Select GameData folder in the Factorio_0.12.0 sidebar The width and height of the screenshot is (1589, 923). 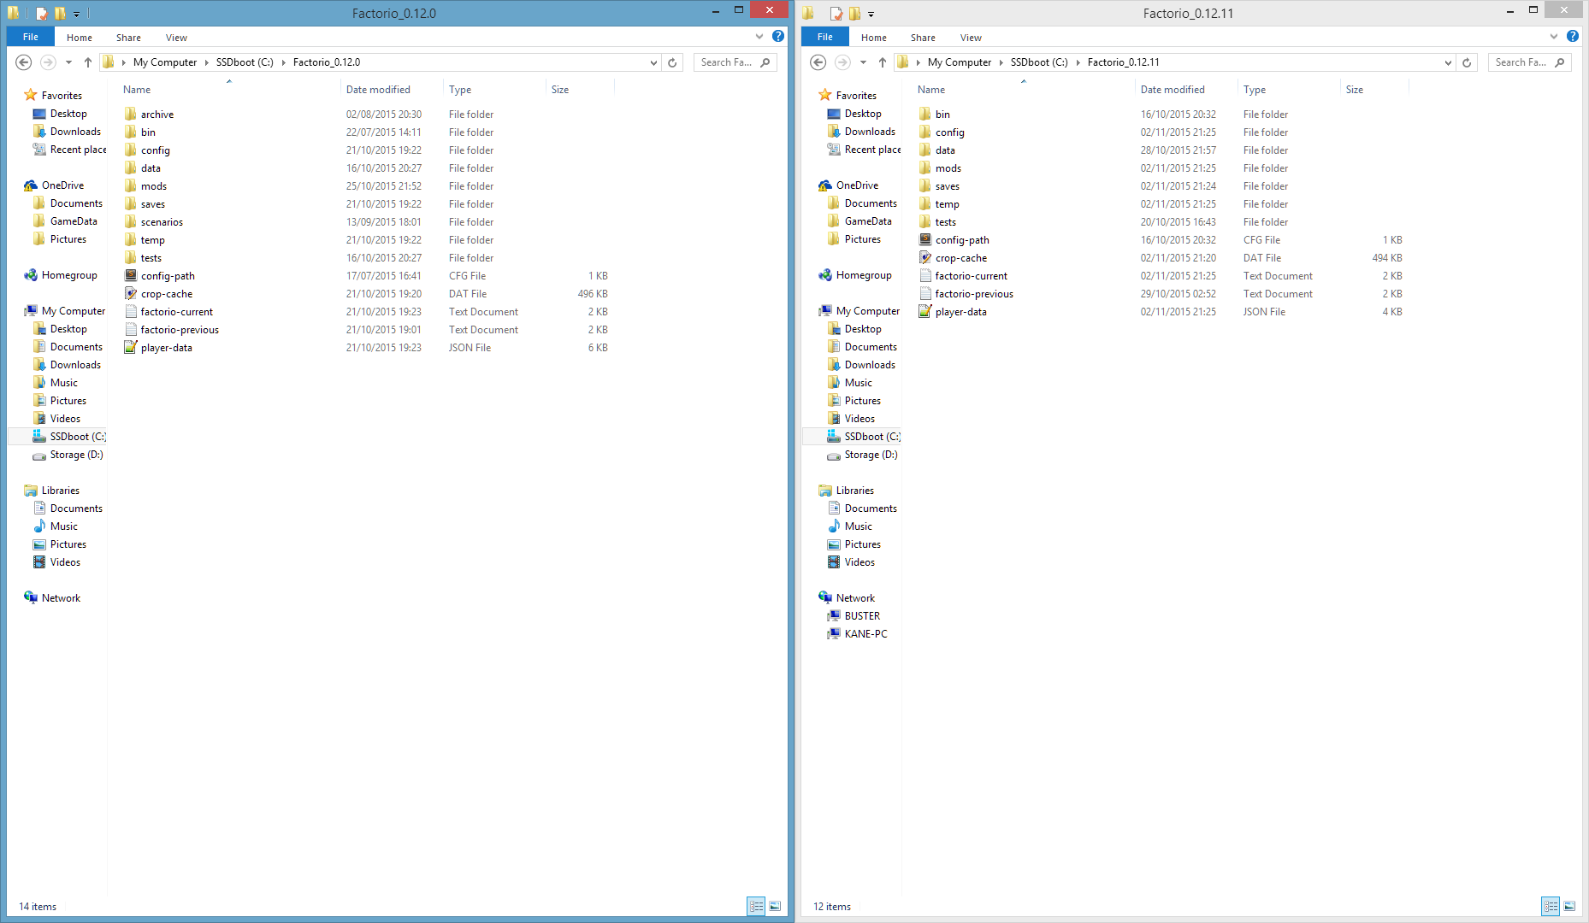pos(74,221)
